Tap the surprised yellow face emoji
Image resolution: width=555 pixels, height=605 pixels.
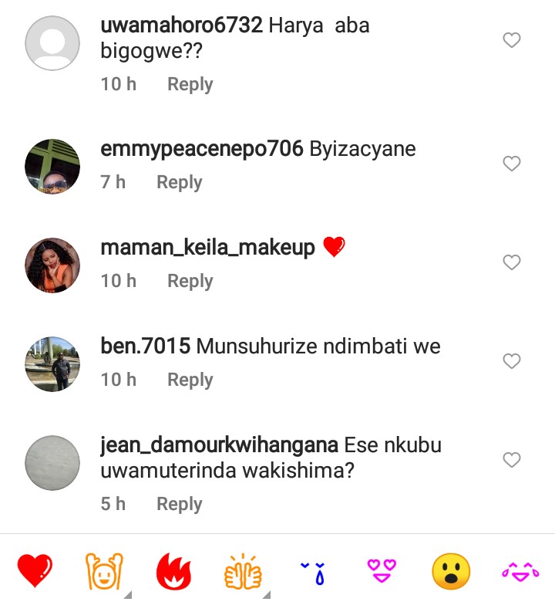point(451,572)
